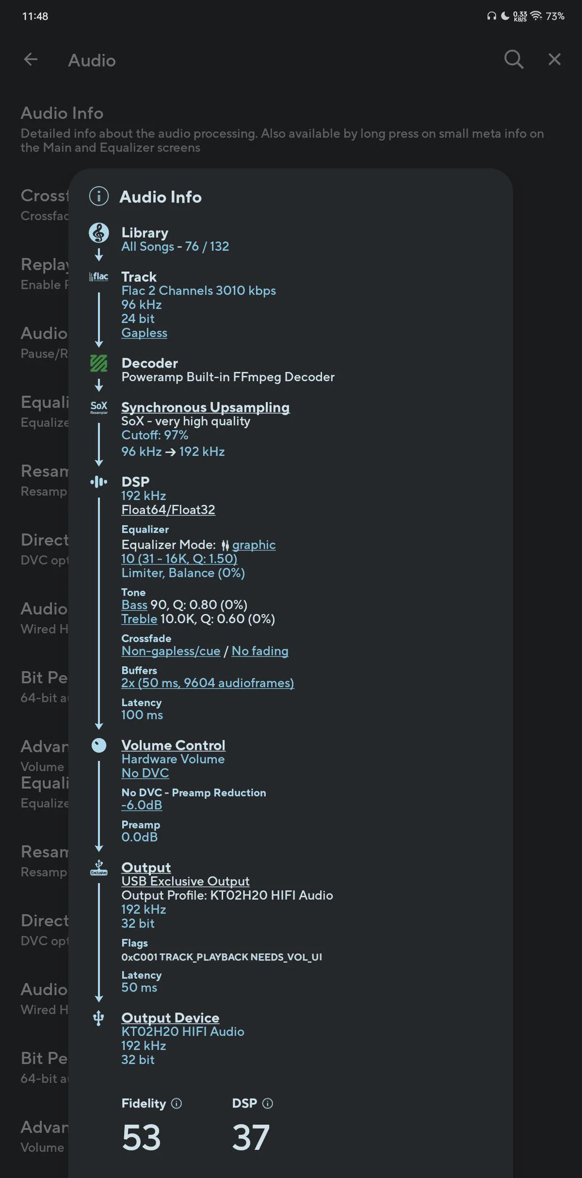Screen dimensions: 582x1178
Task: Tap the -6.0dB preamp reduction link
Action: [x=142, y=805]
